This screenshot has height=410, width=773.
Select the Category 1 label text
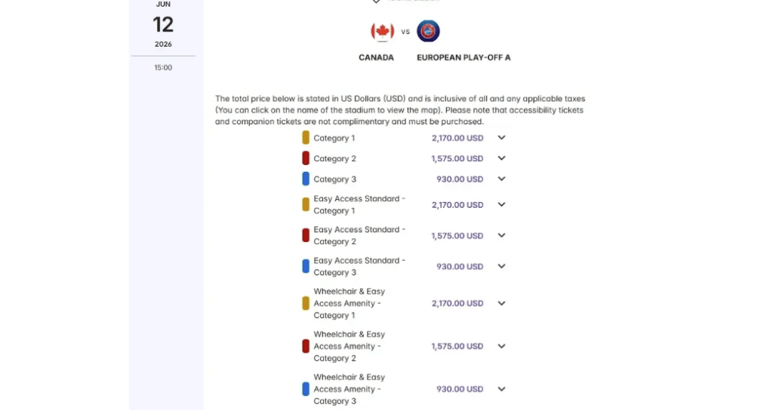coord(334,138)
